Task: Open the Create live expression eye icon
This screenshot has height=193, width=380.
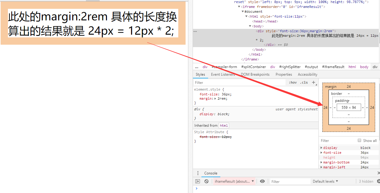Action: 262,181
